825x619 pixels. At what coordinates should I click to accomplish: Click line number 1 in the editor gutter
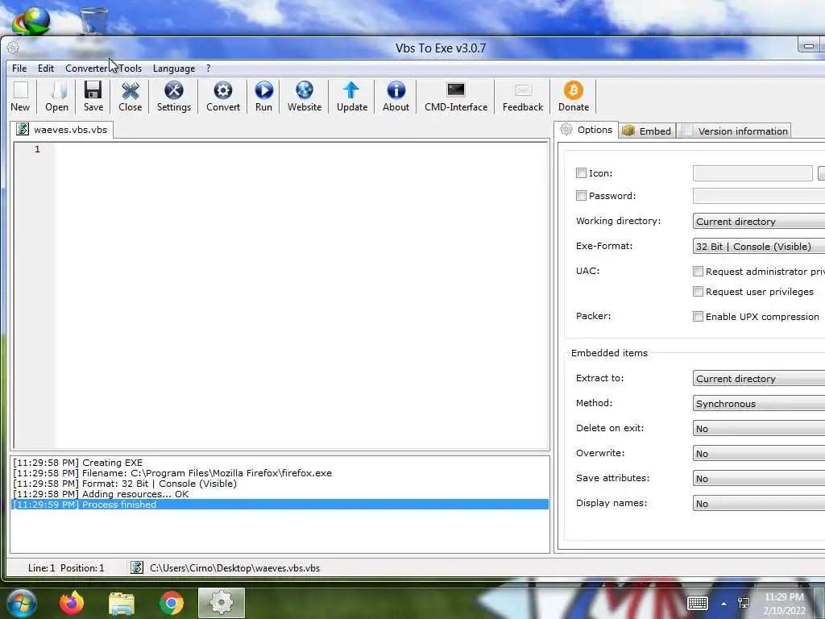click(37, 149)
